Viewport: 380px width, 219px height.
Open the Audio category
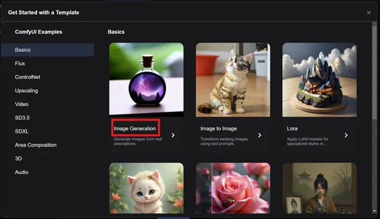[21, 172]
